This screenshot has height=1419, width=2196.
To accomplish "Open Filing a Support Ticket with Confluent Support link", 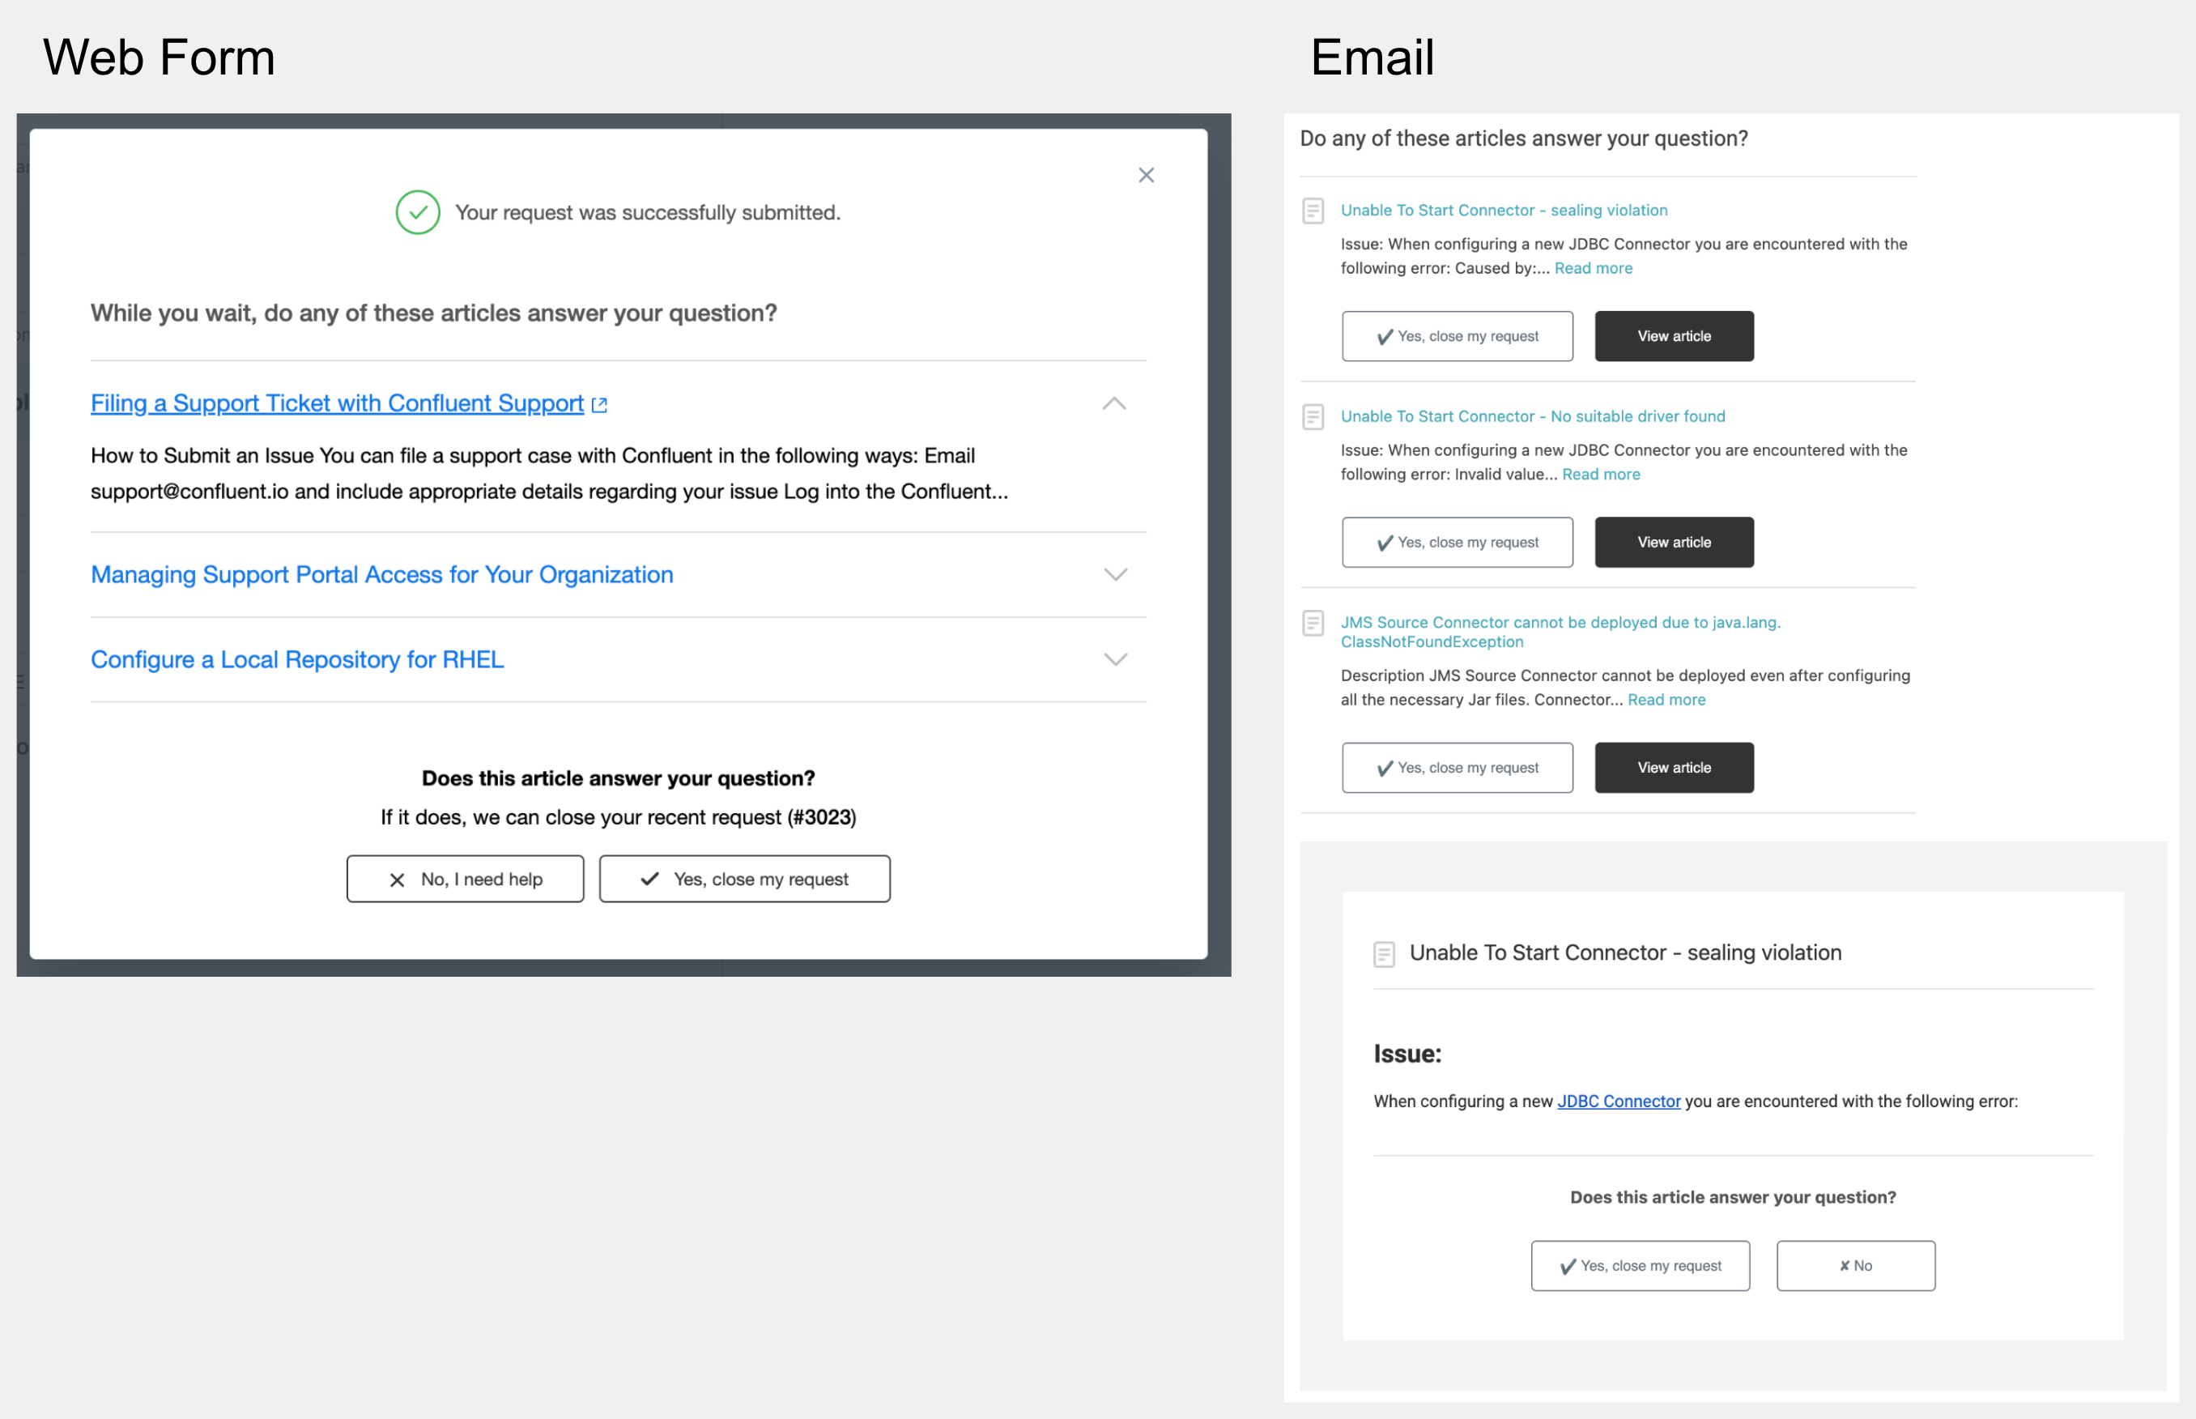I will (x=337, y=403).
